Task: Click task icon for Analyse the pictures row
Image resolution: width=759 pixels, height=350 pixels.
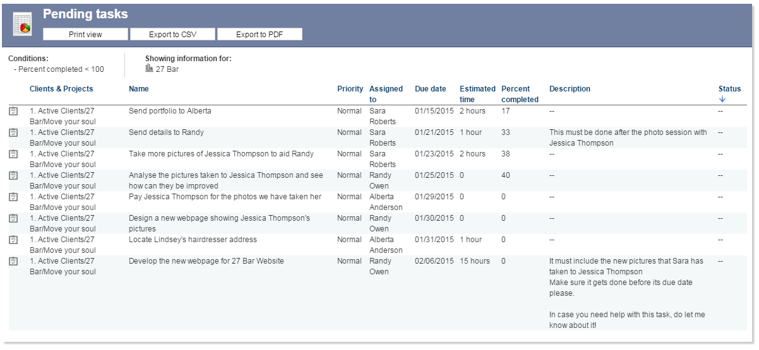Action: (x=13, y=175)
